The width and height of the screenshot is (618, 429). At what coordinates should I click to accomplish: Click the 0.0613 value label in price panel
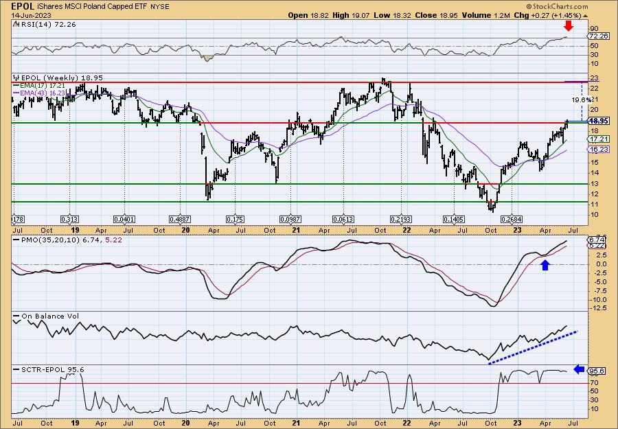[x=343, y=219]
